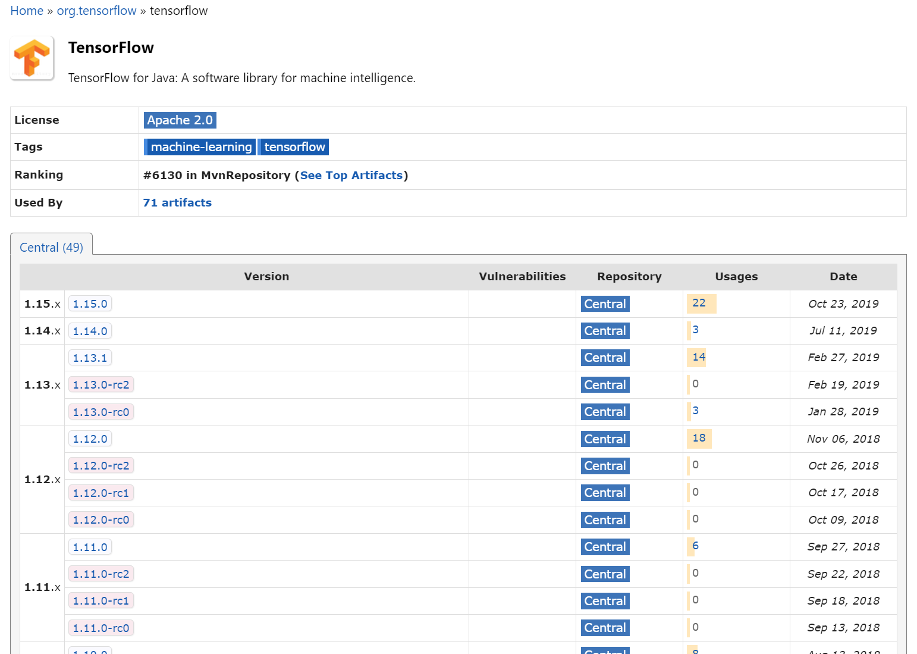The image size is (917, 654).
Task: Open version 1.15.0
Action: [x=90, y=304]
